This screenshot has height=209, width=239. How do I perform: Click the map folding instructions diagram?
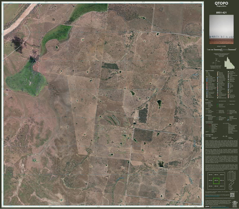point(231,180)
